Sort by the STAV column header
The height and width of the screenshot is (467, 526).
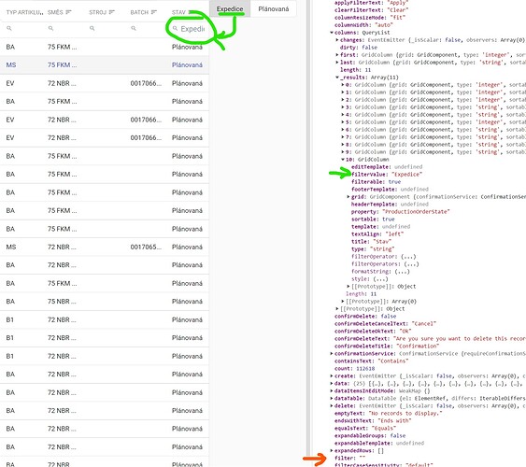178,12
